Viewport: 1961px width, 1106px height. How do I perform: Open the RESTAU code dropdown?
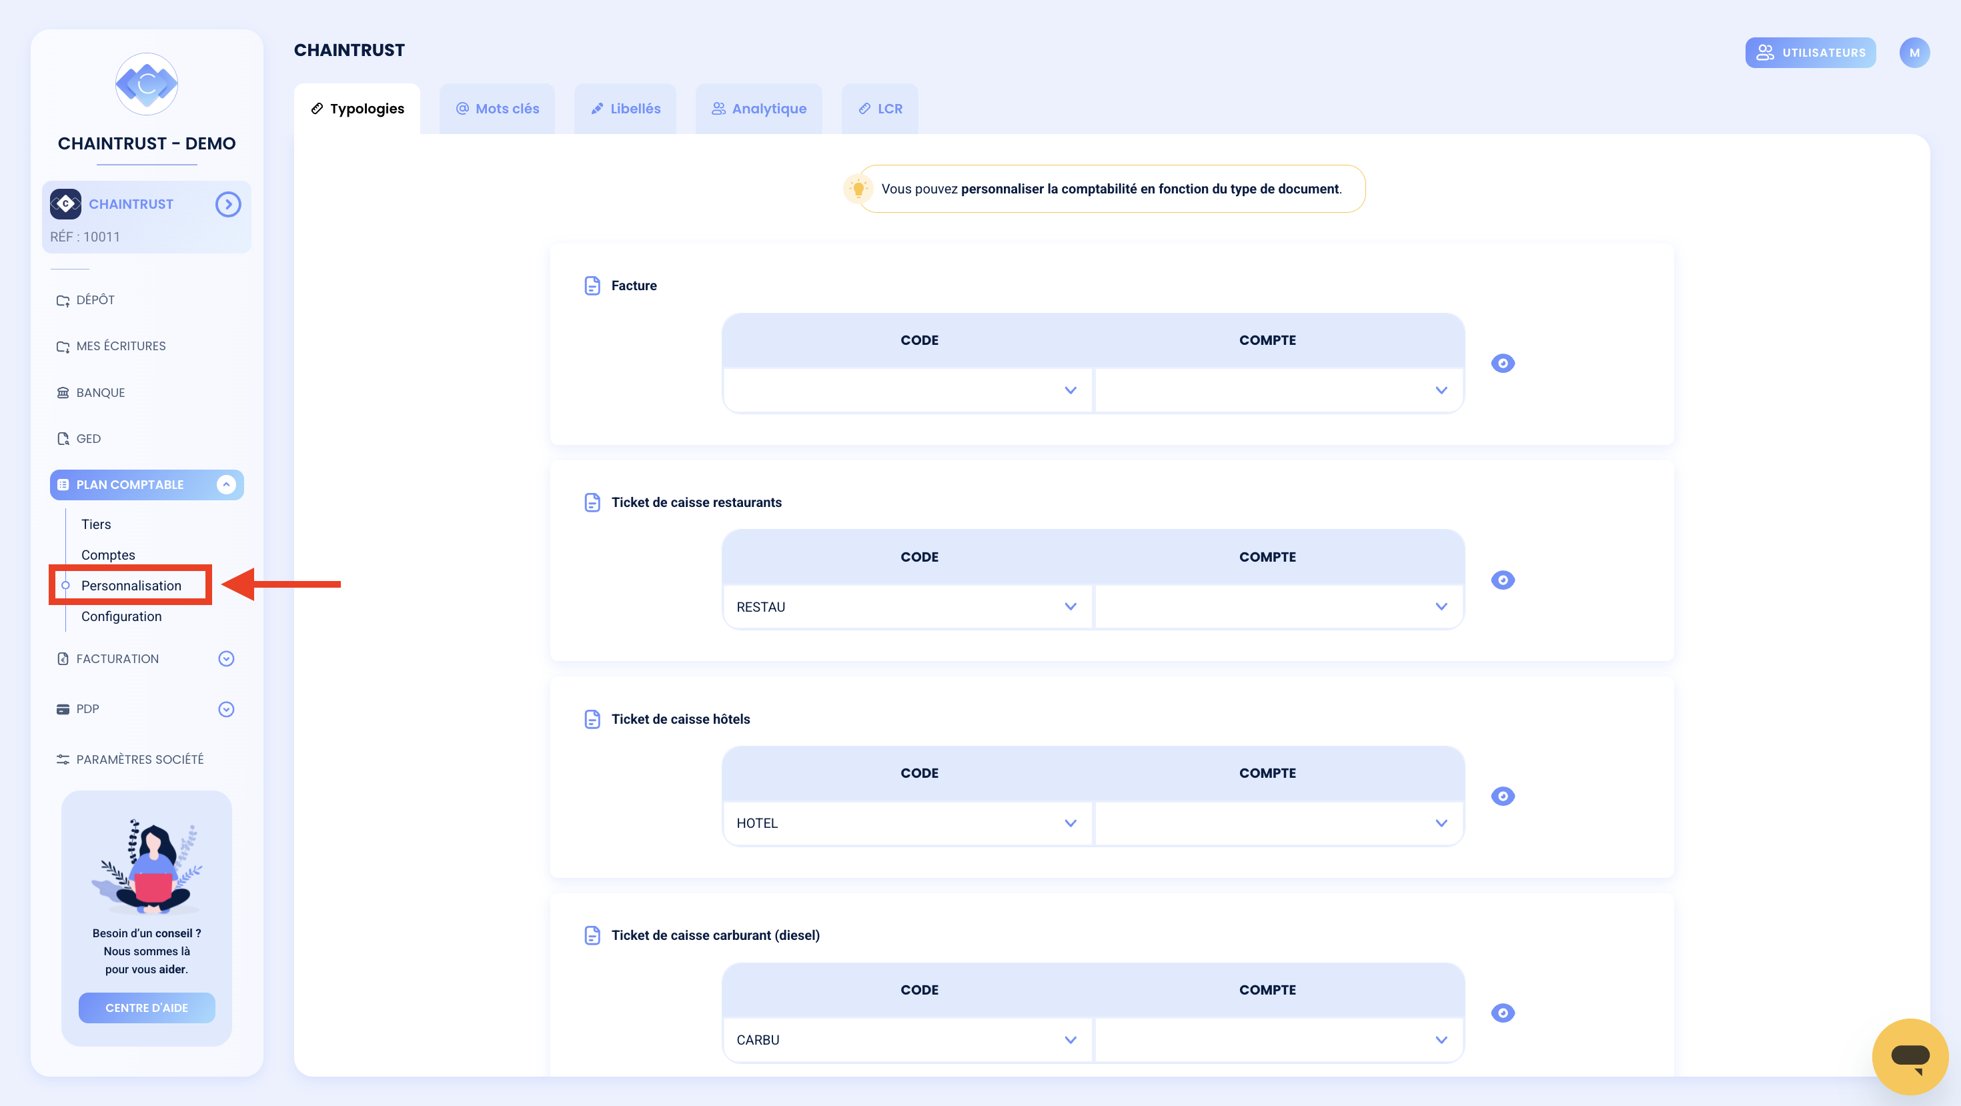907,606
